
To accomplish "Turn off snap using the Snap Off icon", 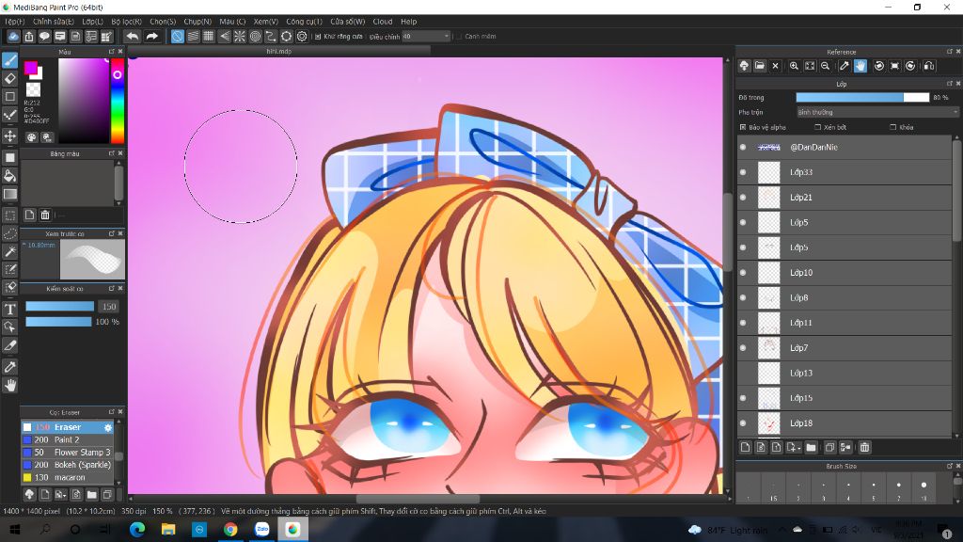I will pyautogui.click(x=177, y=37).
